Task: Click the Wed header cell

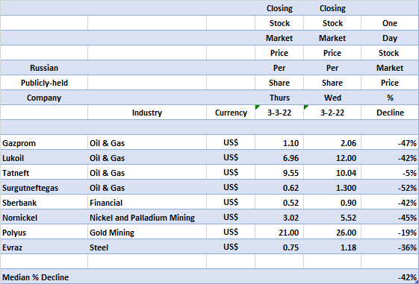Action: [x=332, y=98]
